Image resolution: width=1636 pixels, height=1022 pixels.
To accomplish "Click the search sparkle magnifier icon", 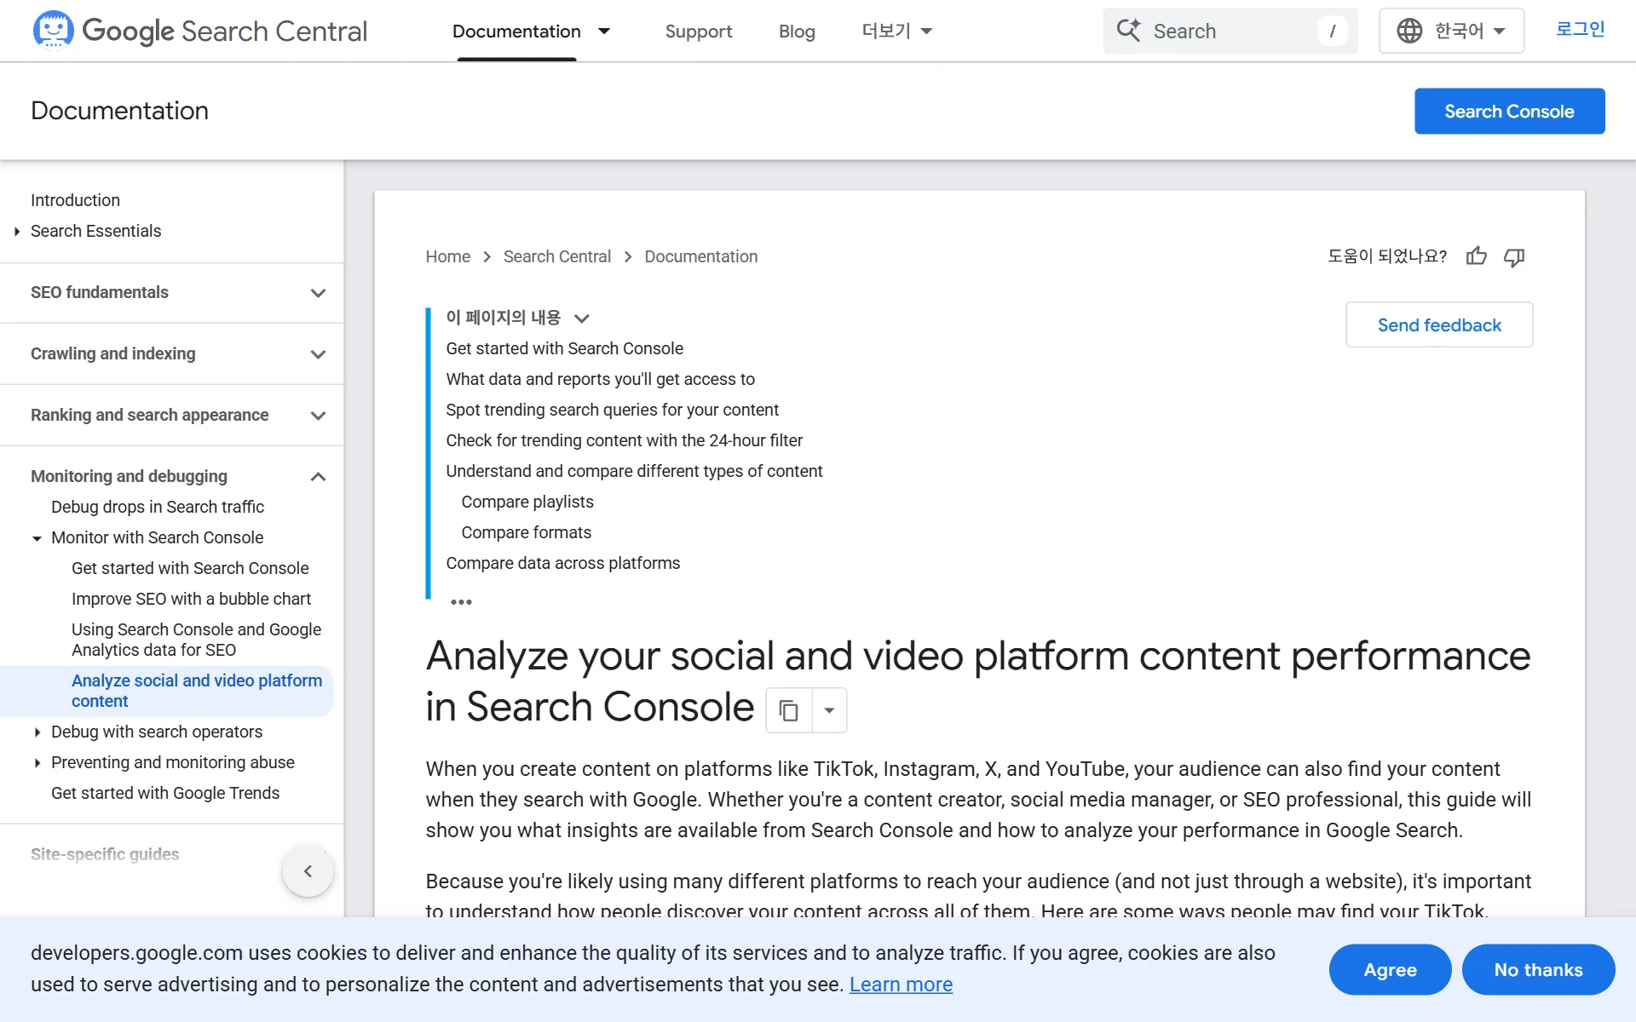I will pyautogui.click(x=1128, y=31).
